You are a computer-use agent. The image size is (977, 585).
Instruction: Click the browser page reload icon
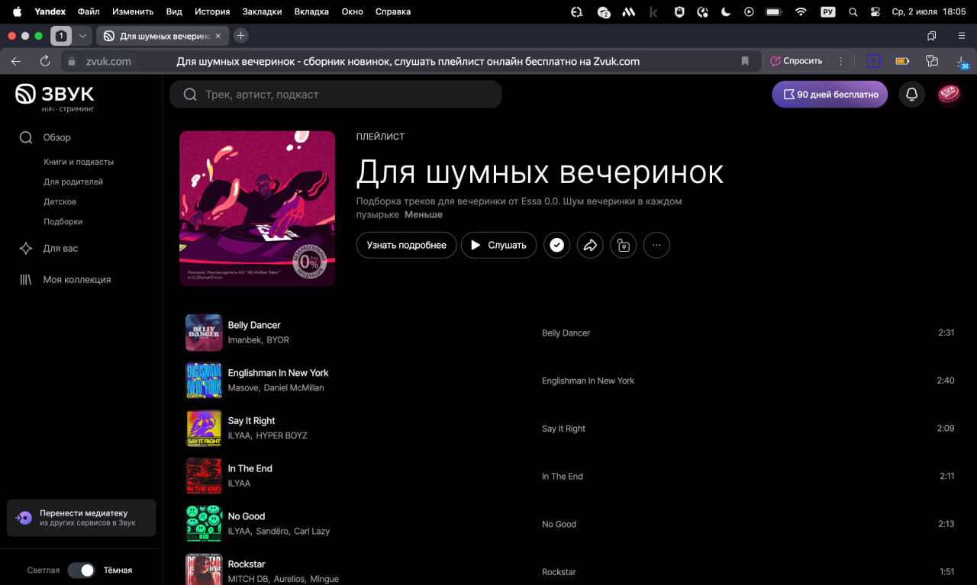tap(45, 61)
